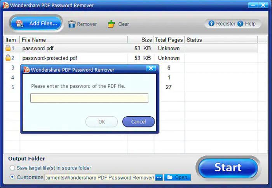Image resolution: width=272 pixels, height=188 pixels.
Task: Confirm the password with the OK button
Action: [x=101, y=122]
